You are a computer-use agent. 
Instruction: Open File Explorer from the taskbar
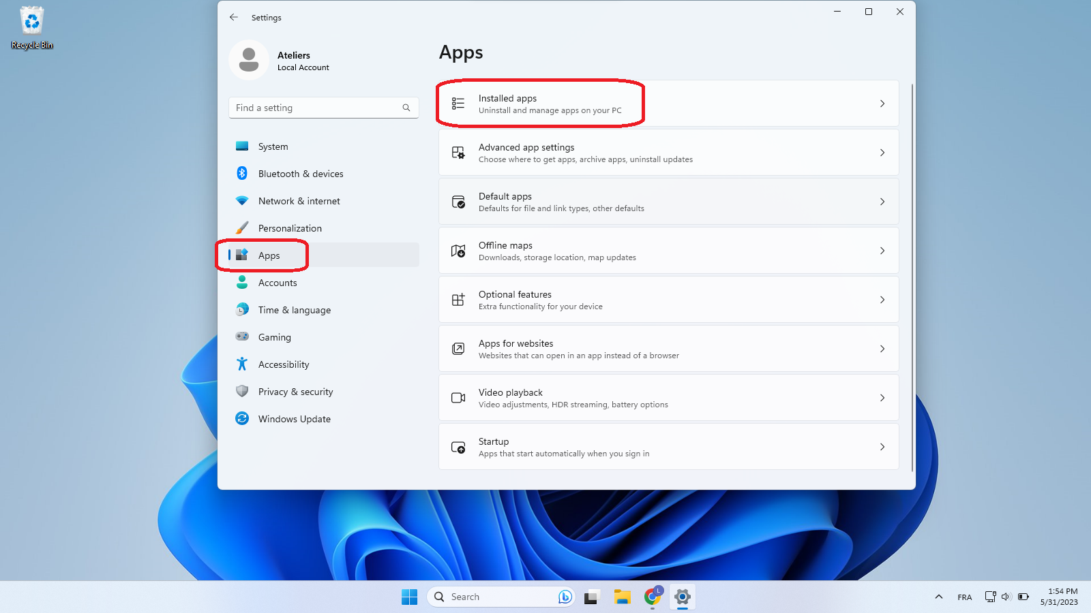click(622, 597)
